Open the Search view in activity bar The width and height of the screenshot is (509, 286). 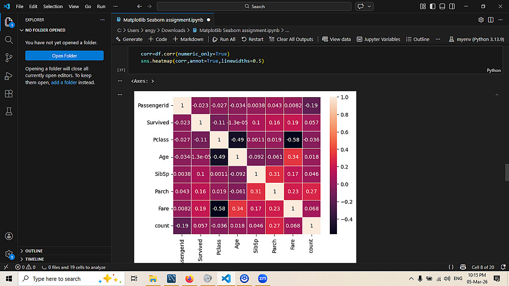[9, 40]
